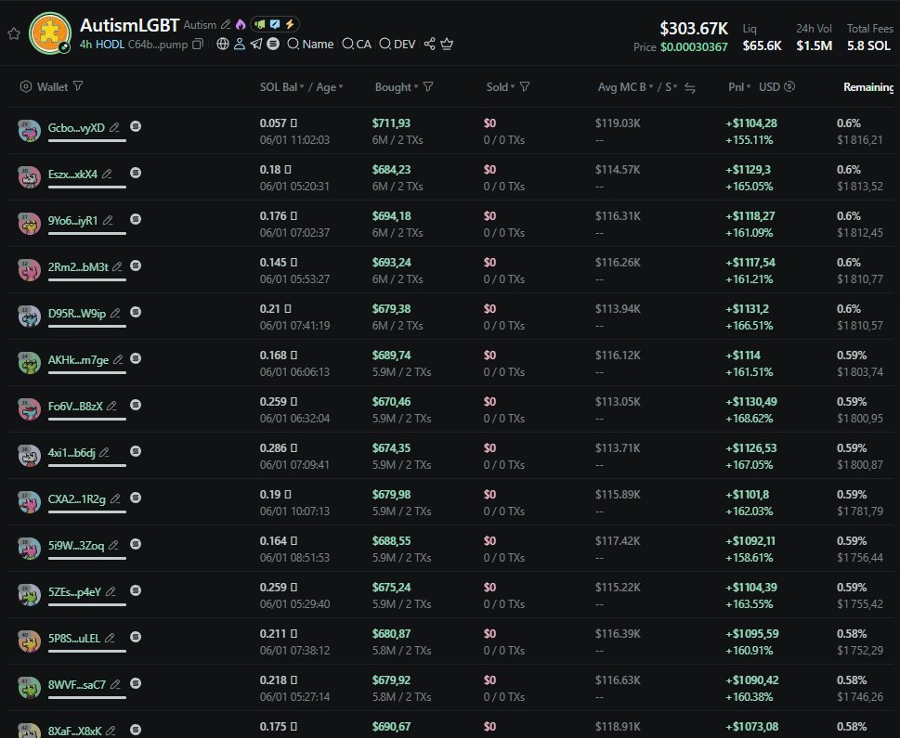This screenshot has width=900, height=738.
Task: Rename wallet 2Rm2...bM3t with pencil icon
Action: [117, 266]
